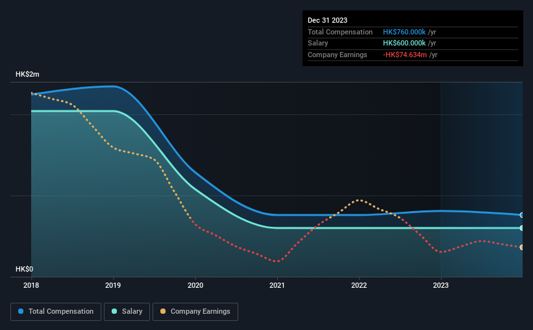Select the orange Company Earnings endpoint marker

[x=522, y=247]
